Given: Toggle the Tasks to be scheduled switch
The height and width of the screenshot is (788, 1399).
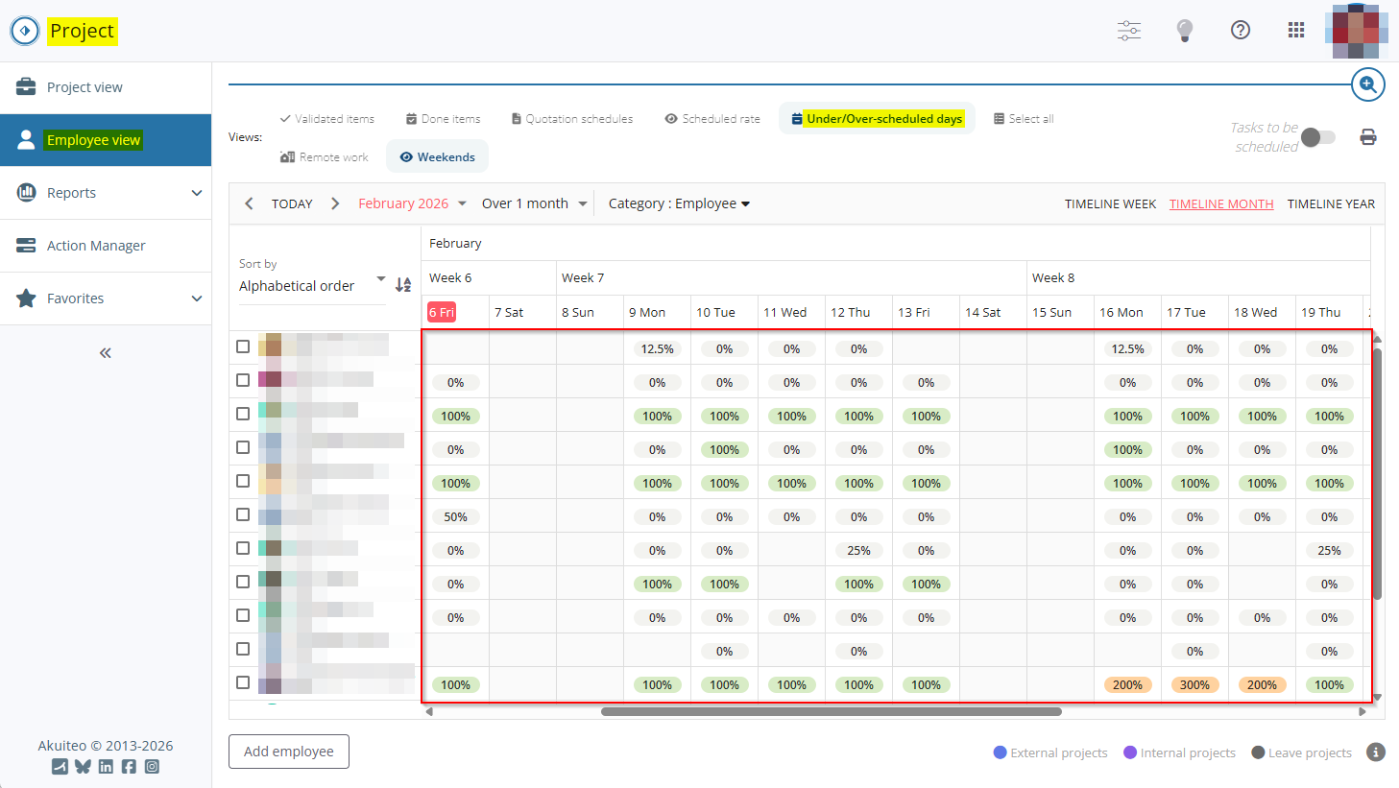Looking at the screenshot, I should pos(1318,137).
